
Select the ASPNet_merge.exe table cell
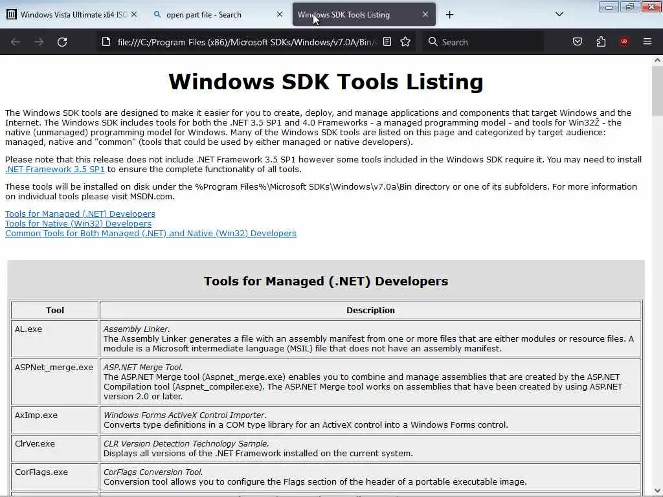(55, 382)
